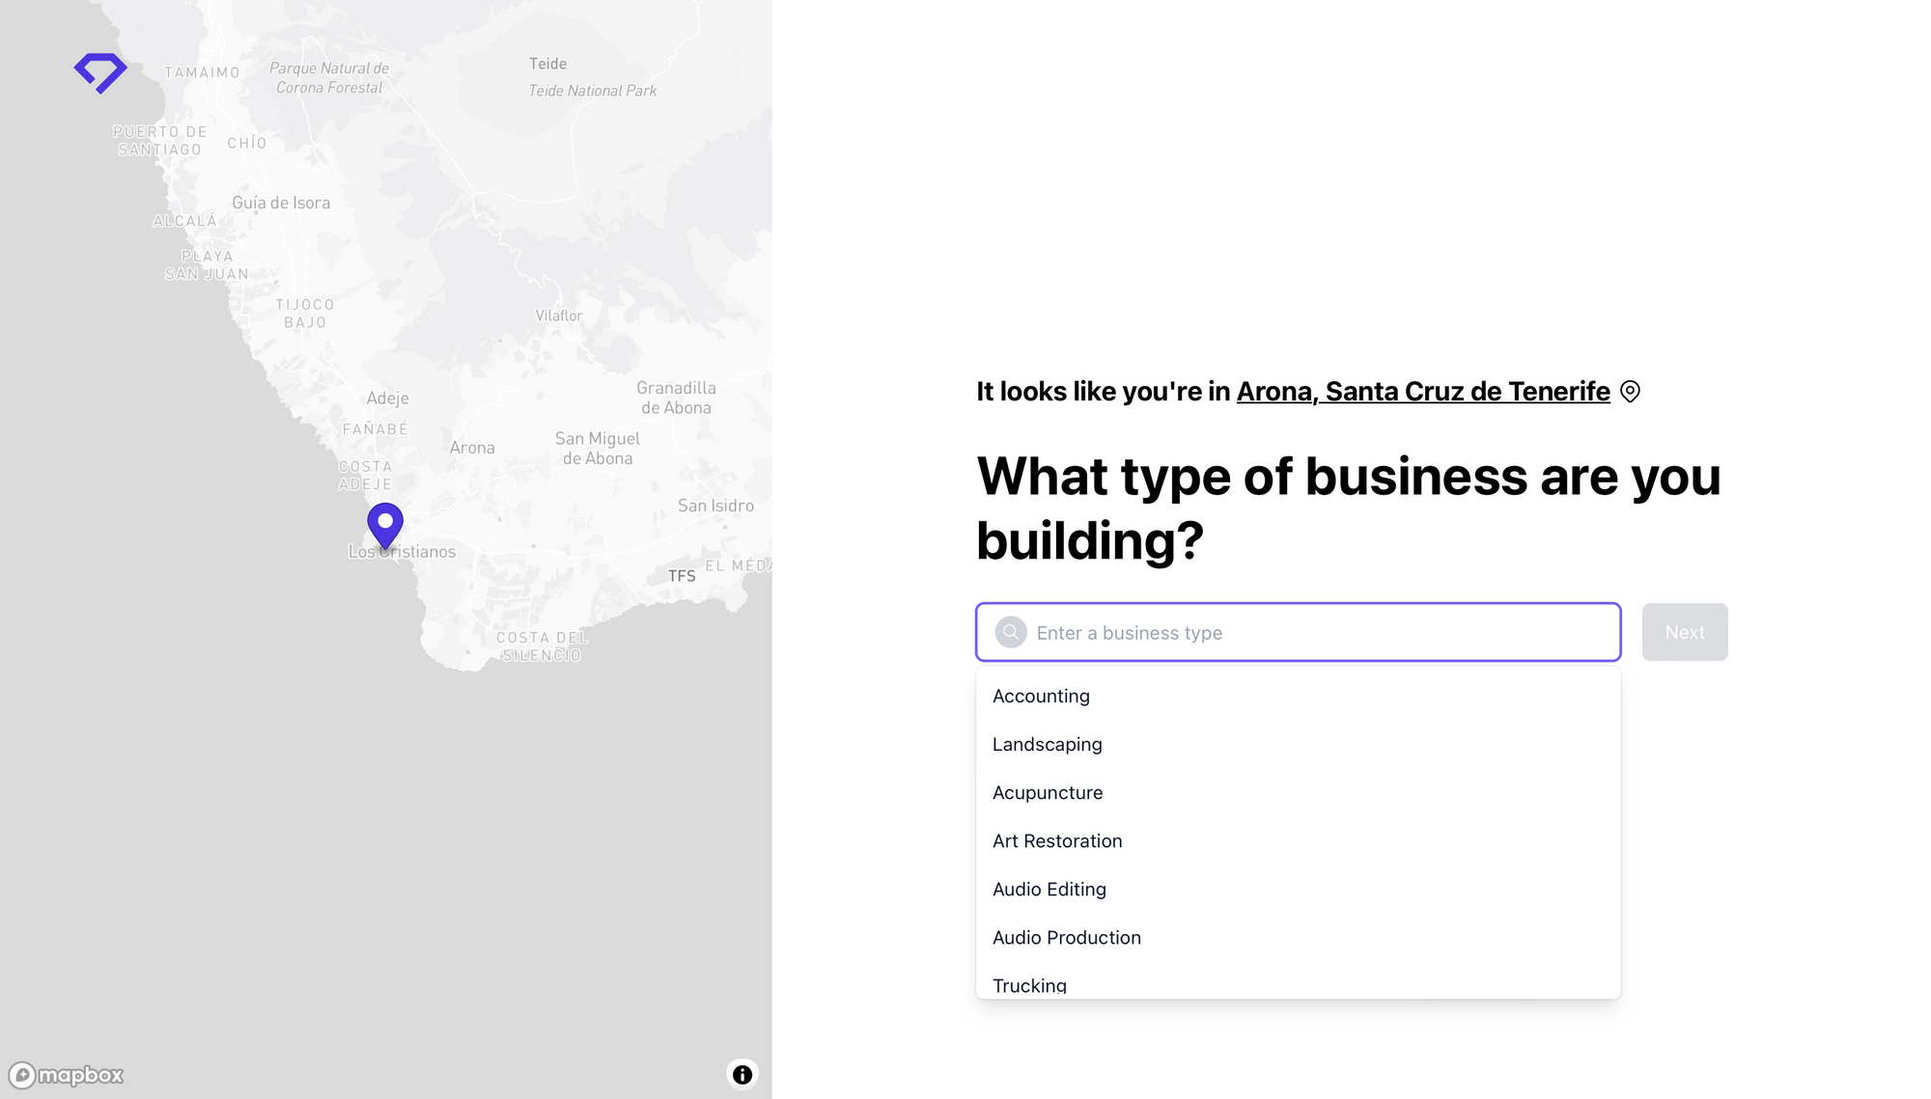Click the search magnifier icon in the input
Image resolution: width=1931 pixels, height=1099 pixels.
tap(1011, 632)
